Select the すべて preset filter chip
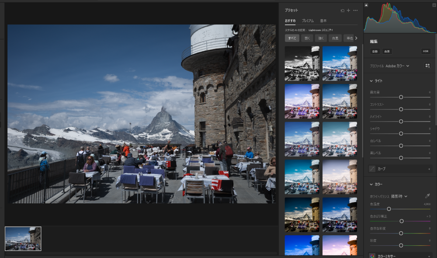This screenshot has height=258, width=437. coord(291,38)
